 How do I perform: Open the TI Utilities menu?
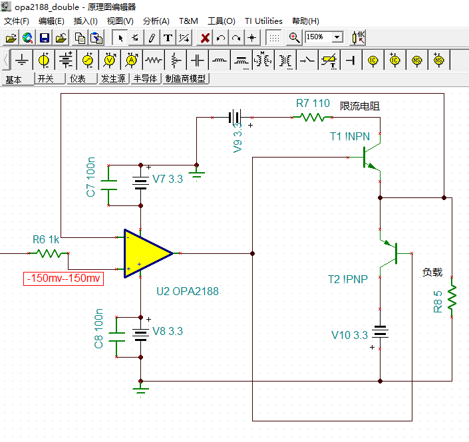263,21
